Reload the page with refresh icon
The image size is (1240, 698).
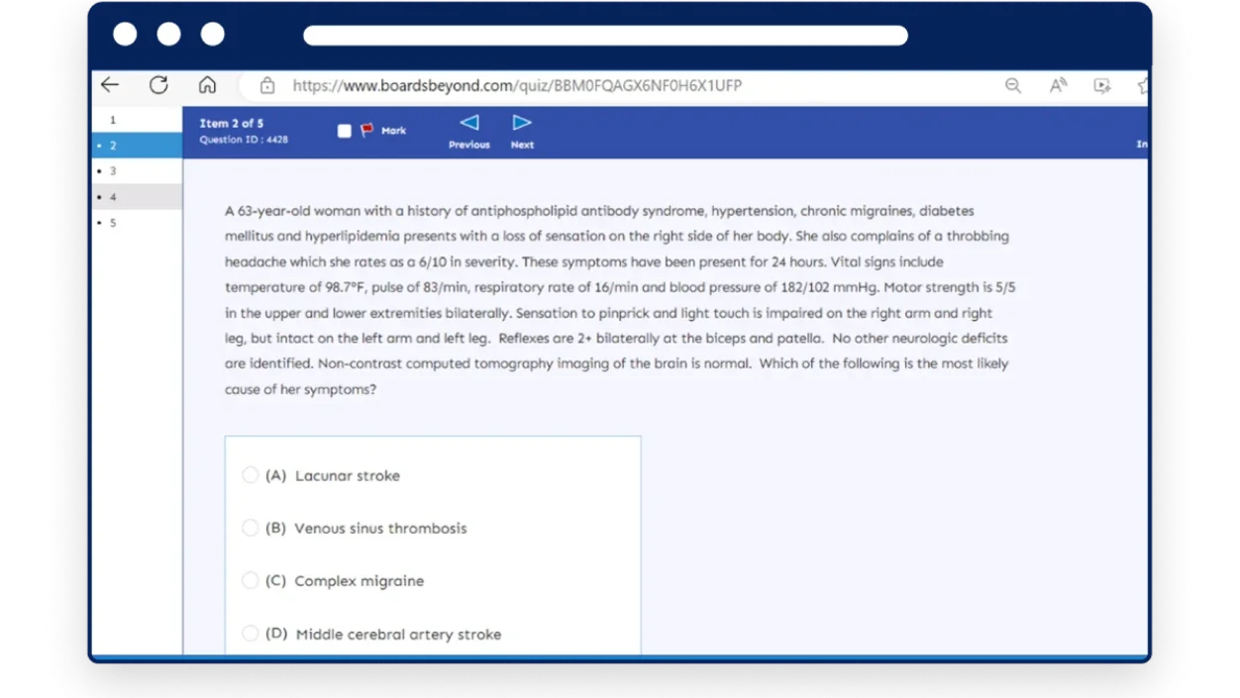(158, 85)
